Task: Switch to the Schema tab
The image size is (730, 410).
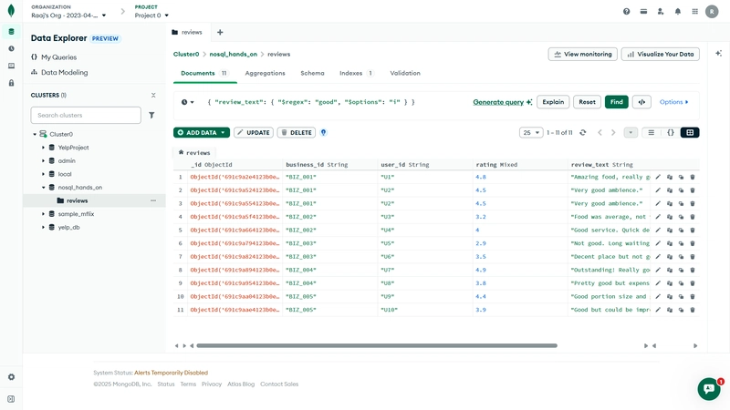Action: click(x=312, y=73)
